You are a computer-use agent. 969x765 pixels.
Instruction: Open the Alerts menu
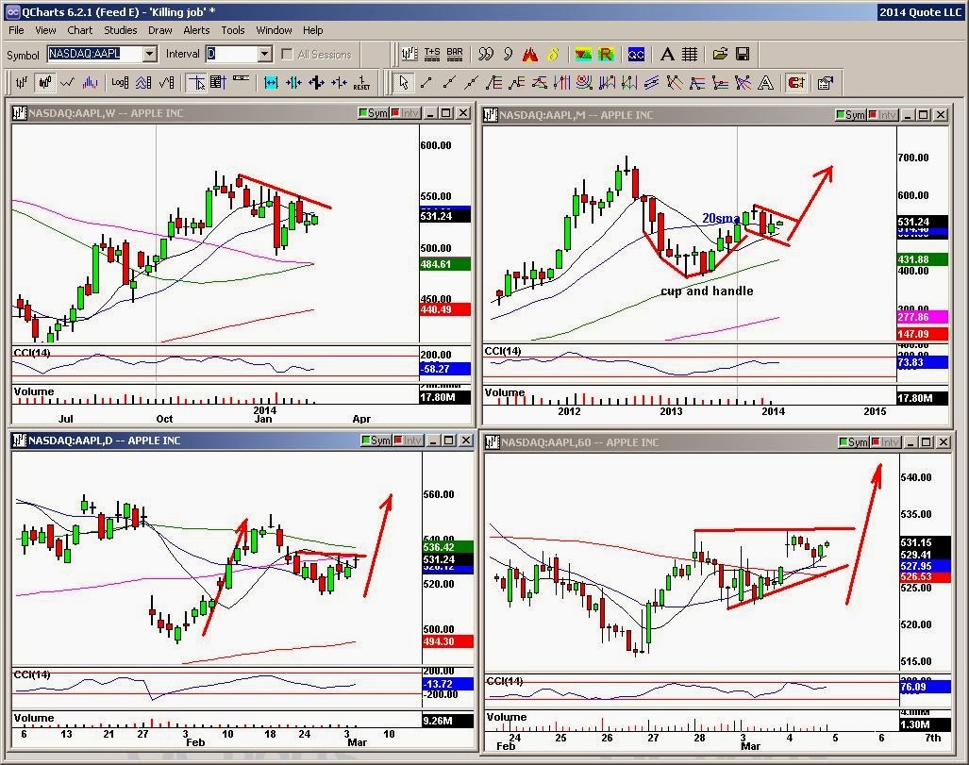(196, 30)
